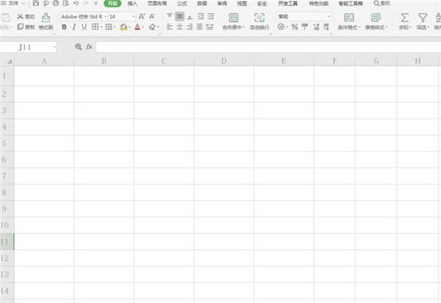The height and width of the screenshot is (303, 441).
Task: Click the Format Painter brush icon
Action: (x=46, y=18)
